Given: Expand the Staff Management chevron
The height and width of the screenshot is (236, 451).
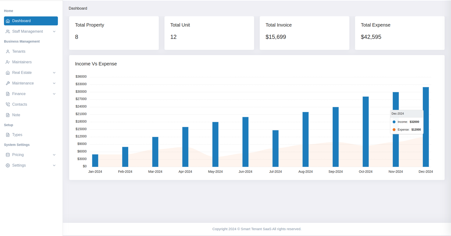Looking at the screenshot, I should [54, 32].
